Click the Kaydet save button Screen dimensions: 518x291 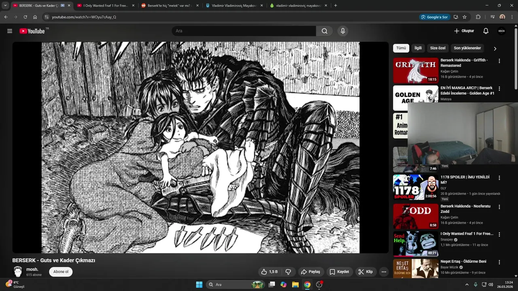coord(339,272)
